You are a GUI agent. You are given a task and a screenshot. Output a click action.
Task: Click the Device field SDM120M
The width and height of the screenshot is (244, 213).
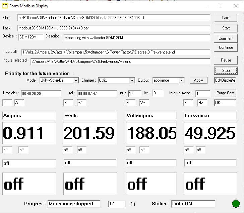[x=31, y=37]
